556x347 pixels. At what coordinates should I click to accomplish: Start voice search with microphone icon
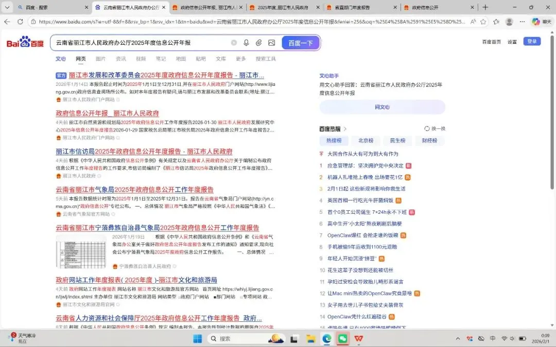point(246,43)
